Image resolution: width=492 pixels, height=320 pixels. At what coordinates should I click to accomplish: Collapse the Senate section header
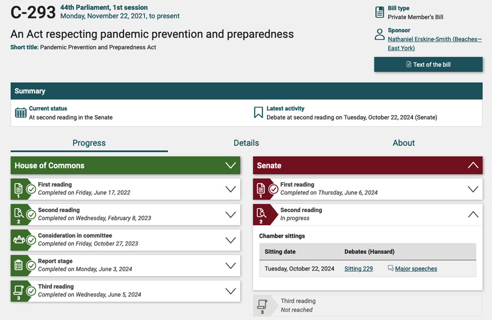click(473, 166)
